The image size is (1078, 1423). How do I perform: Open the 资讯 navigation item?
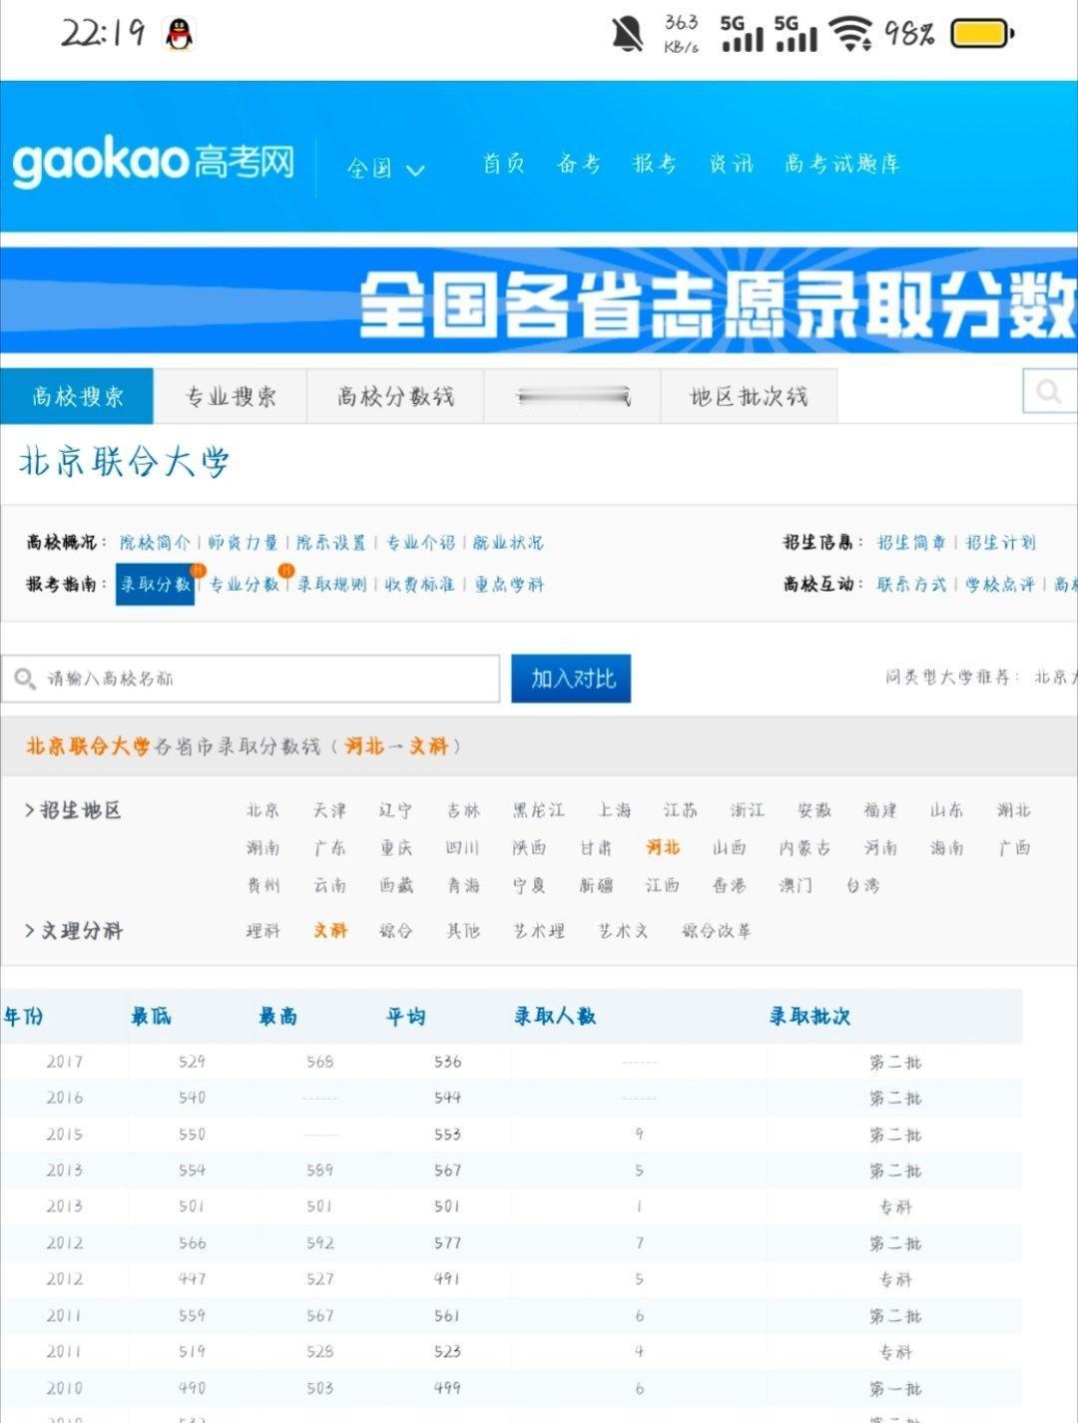(731, 164)
